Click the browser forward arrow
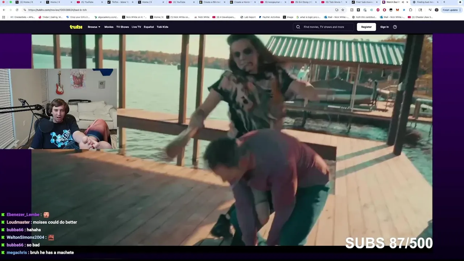 [x=11, y=10]
